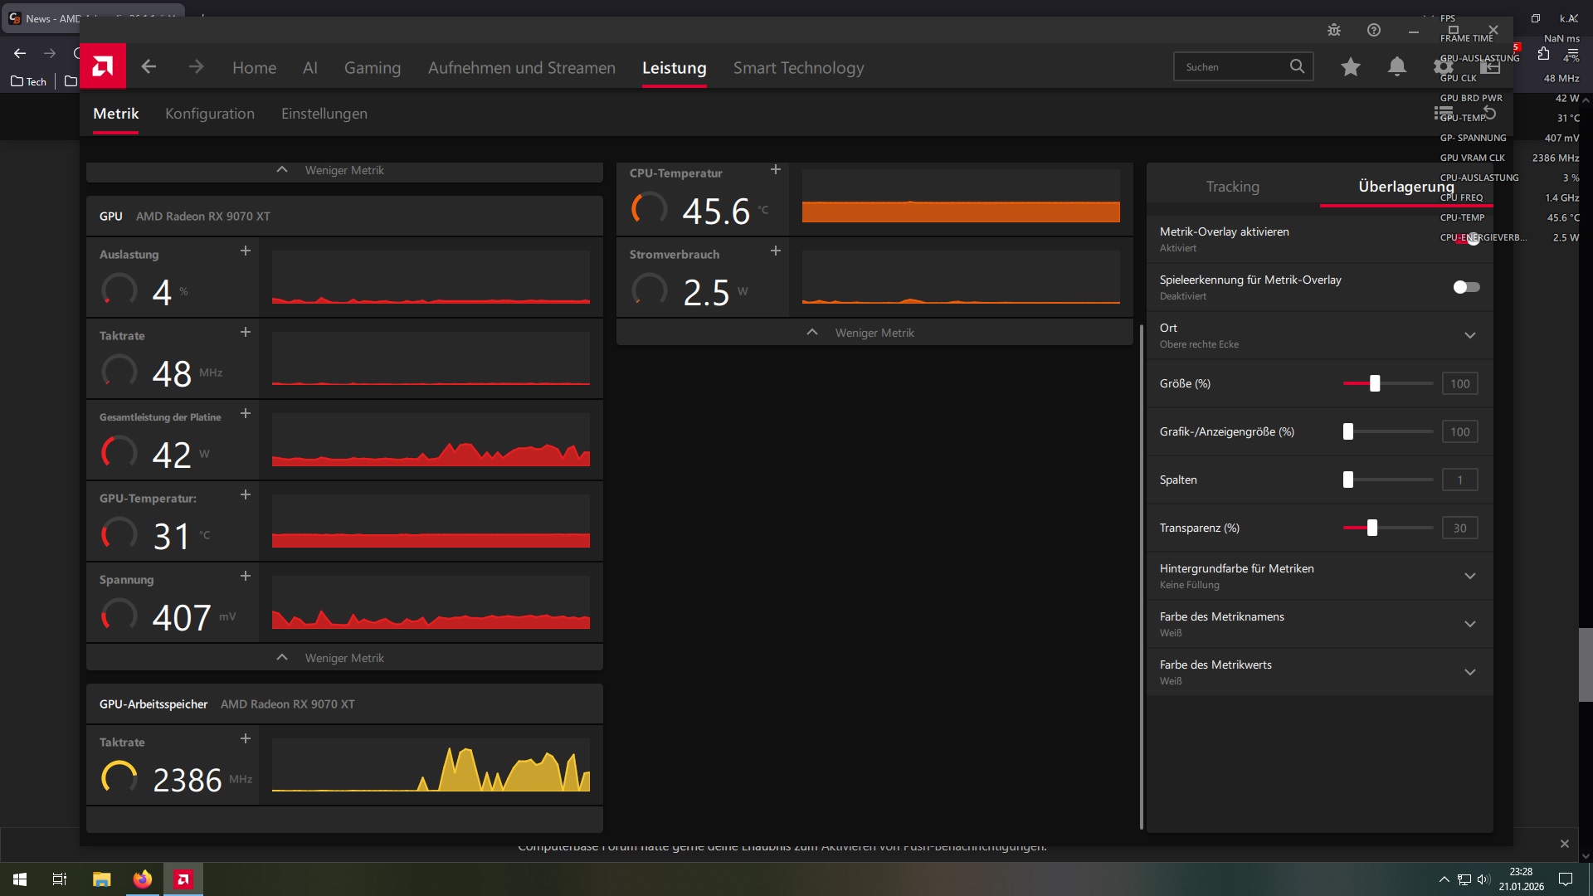Launch AMD Software from Windows taskbar
The height and width of the screenshot is (896, 1593).
(x=183, y=879)
